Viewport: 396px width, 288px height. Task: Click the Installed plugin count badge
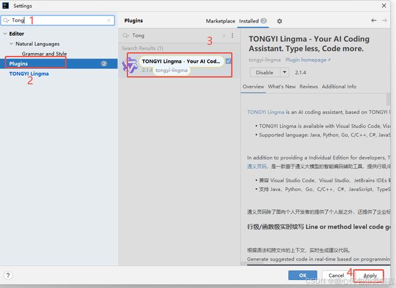263,21
